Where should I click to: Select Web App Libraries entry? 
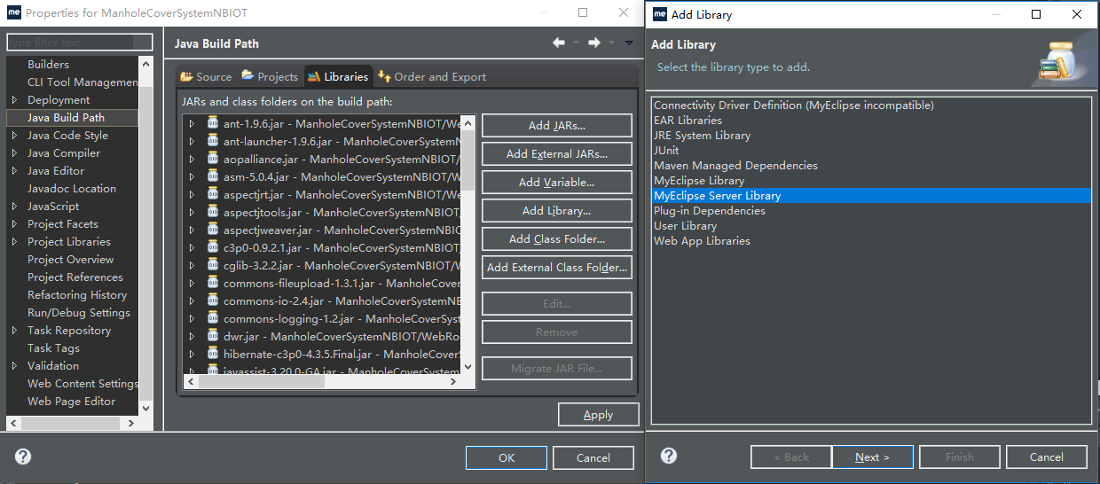(702, 241)
